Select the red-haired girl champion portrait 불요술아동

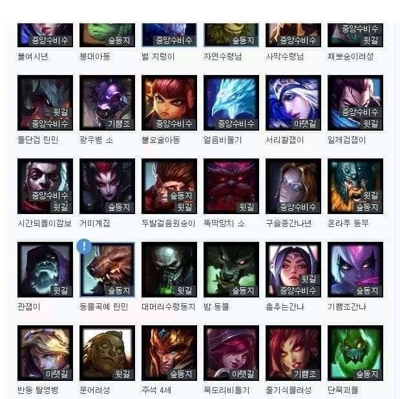click(169, 103)
